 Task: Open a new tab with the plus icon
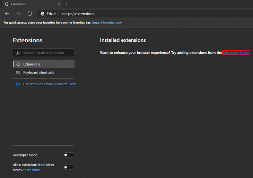point(67,4)
